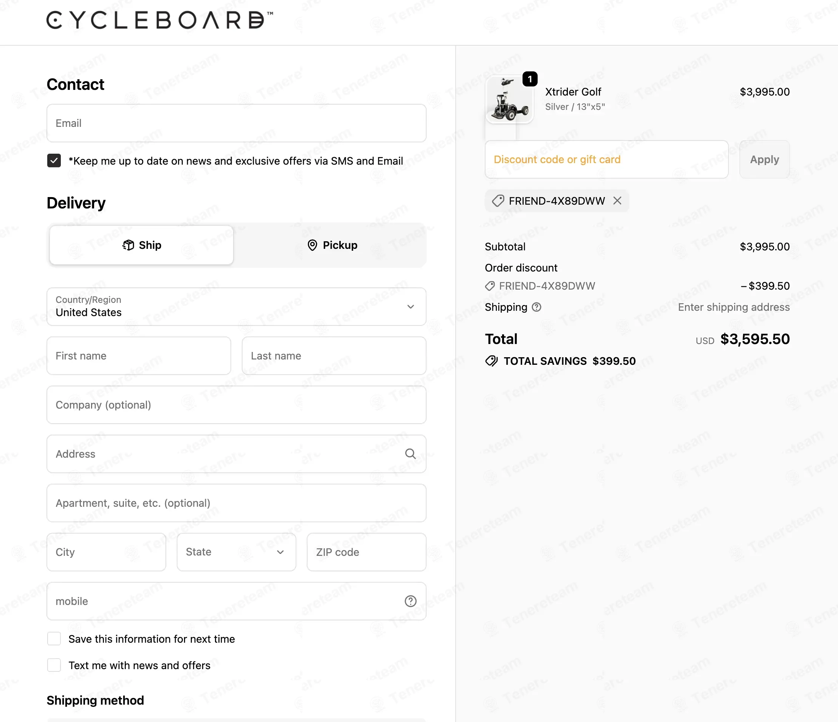
Task: Focus the Company (optional) field
Action: coord(236,405)
